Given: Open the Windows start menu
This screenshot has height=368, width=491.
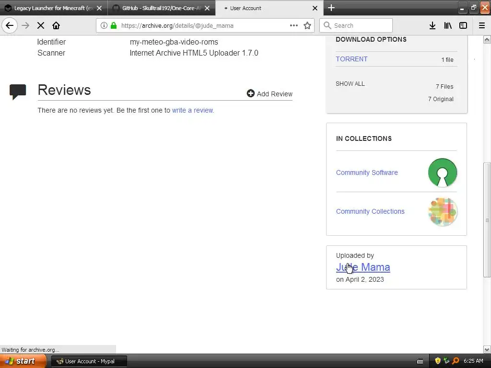Looking at the screenshot, I should coord(23,361).
